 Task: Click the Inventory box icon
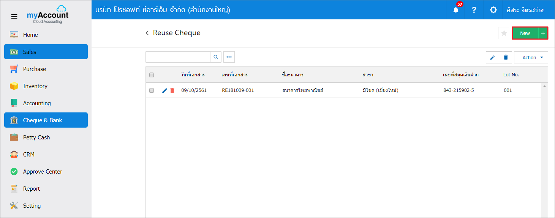pyautogui.click(x=14, y=86)
